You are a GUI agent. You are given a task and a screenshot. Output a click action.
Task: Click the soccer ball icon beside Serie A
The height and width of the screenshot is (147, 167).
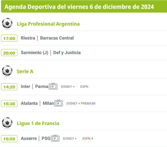(7, 71)
